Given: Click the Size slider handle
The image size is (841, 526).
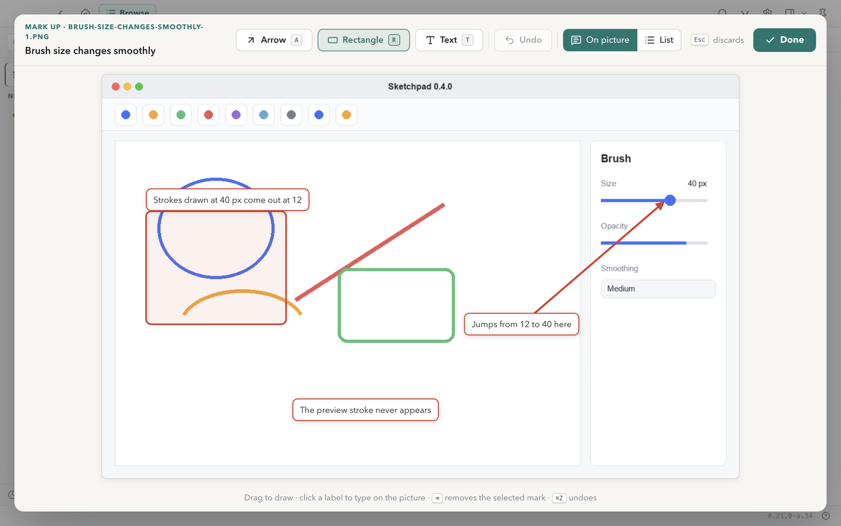Looking at the screenshot, I should pos(670,200).
